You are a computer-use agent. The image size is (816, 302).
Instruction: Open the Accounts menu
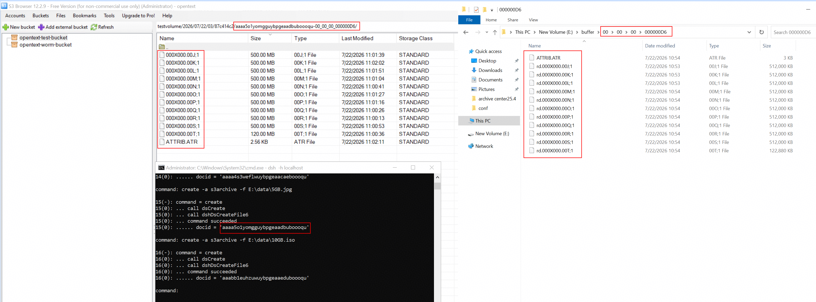click(15, 16)
